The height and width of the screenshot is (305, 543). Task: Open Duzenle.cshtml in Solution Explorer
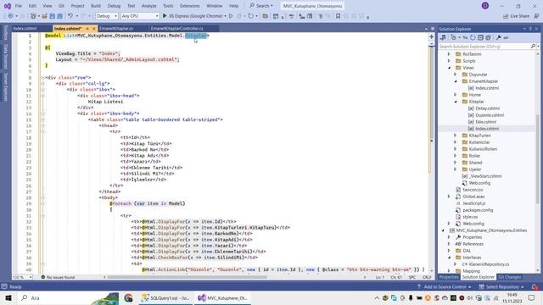(x=490, y=115)
